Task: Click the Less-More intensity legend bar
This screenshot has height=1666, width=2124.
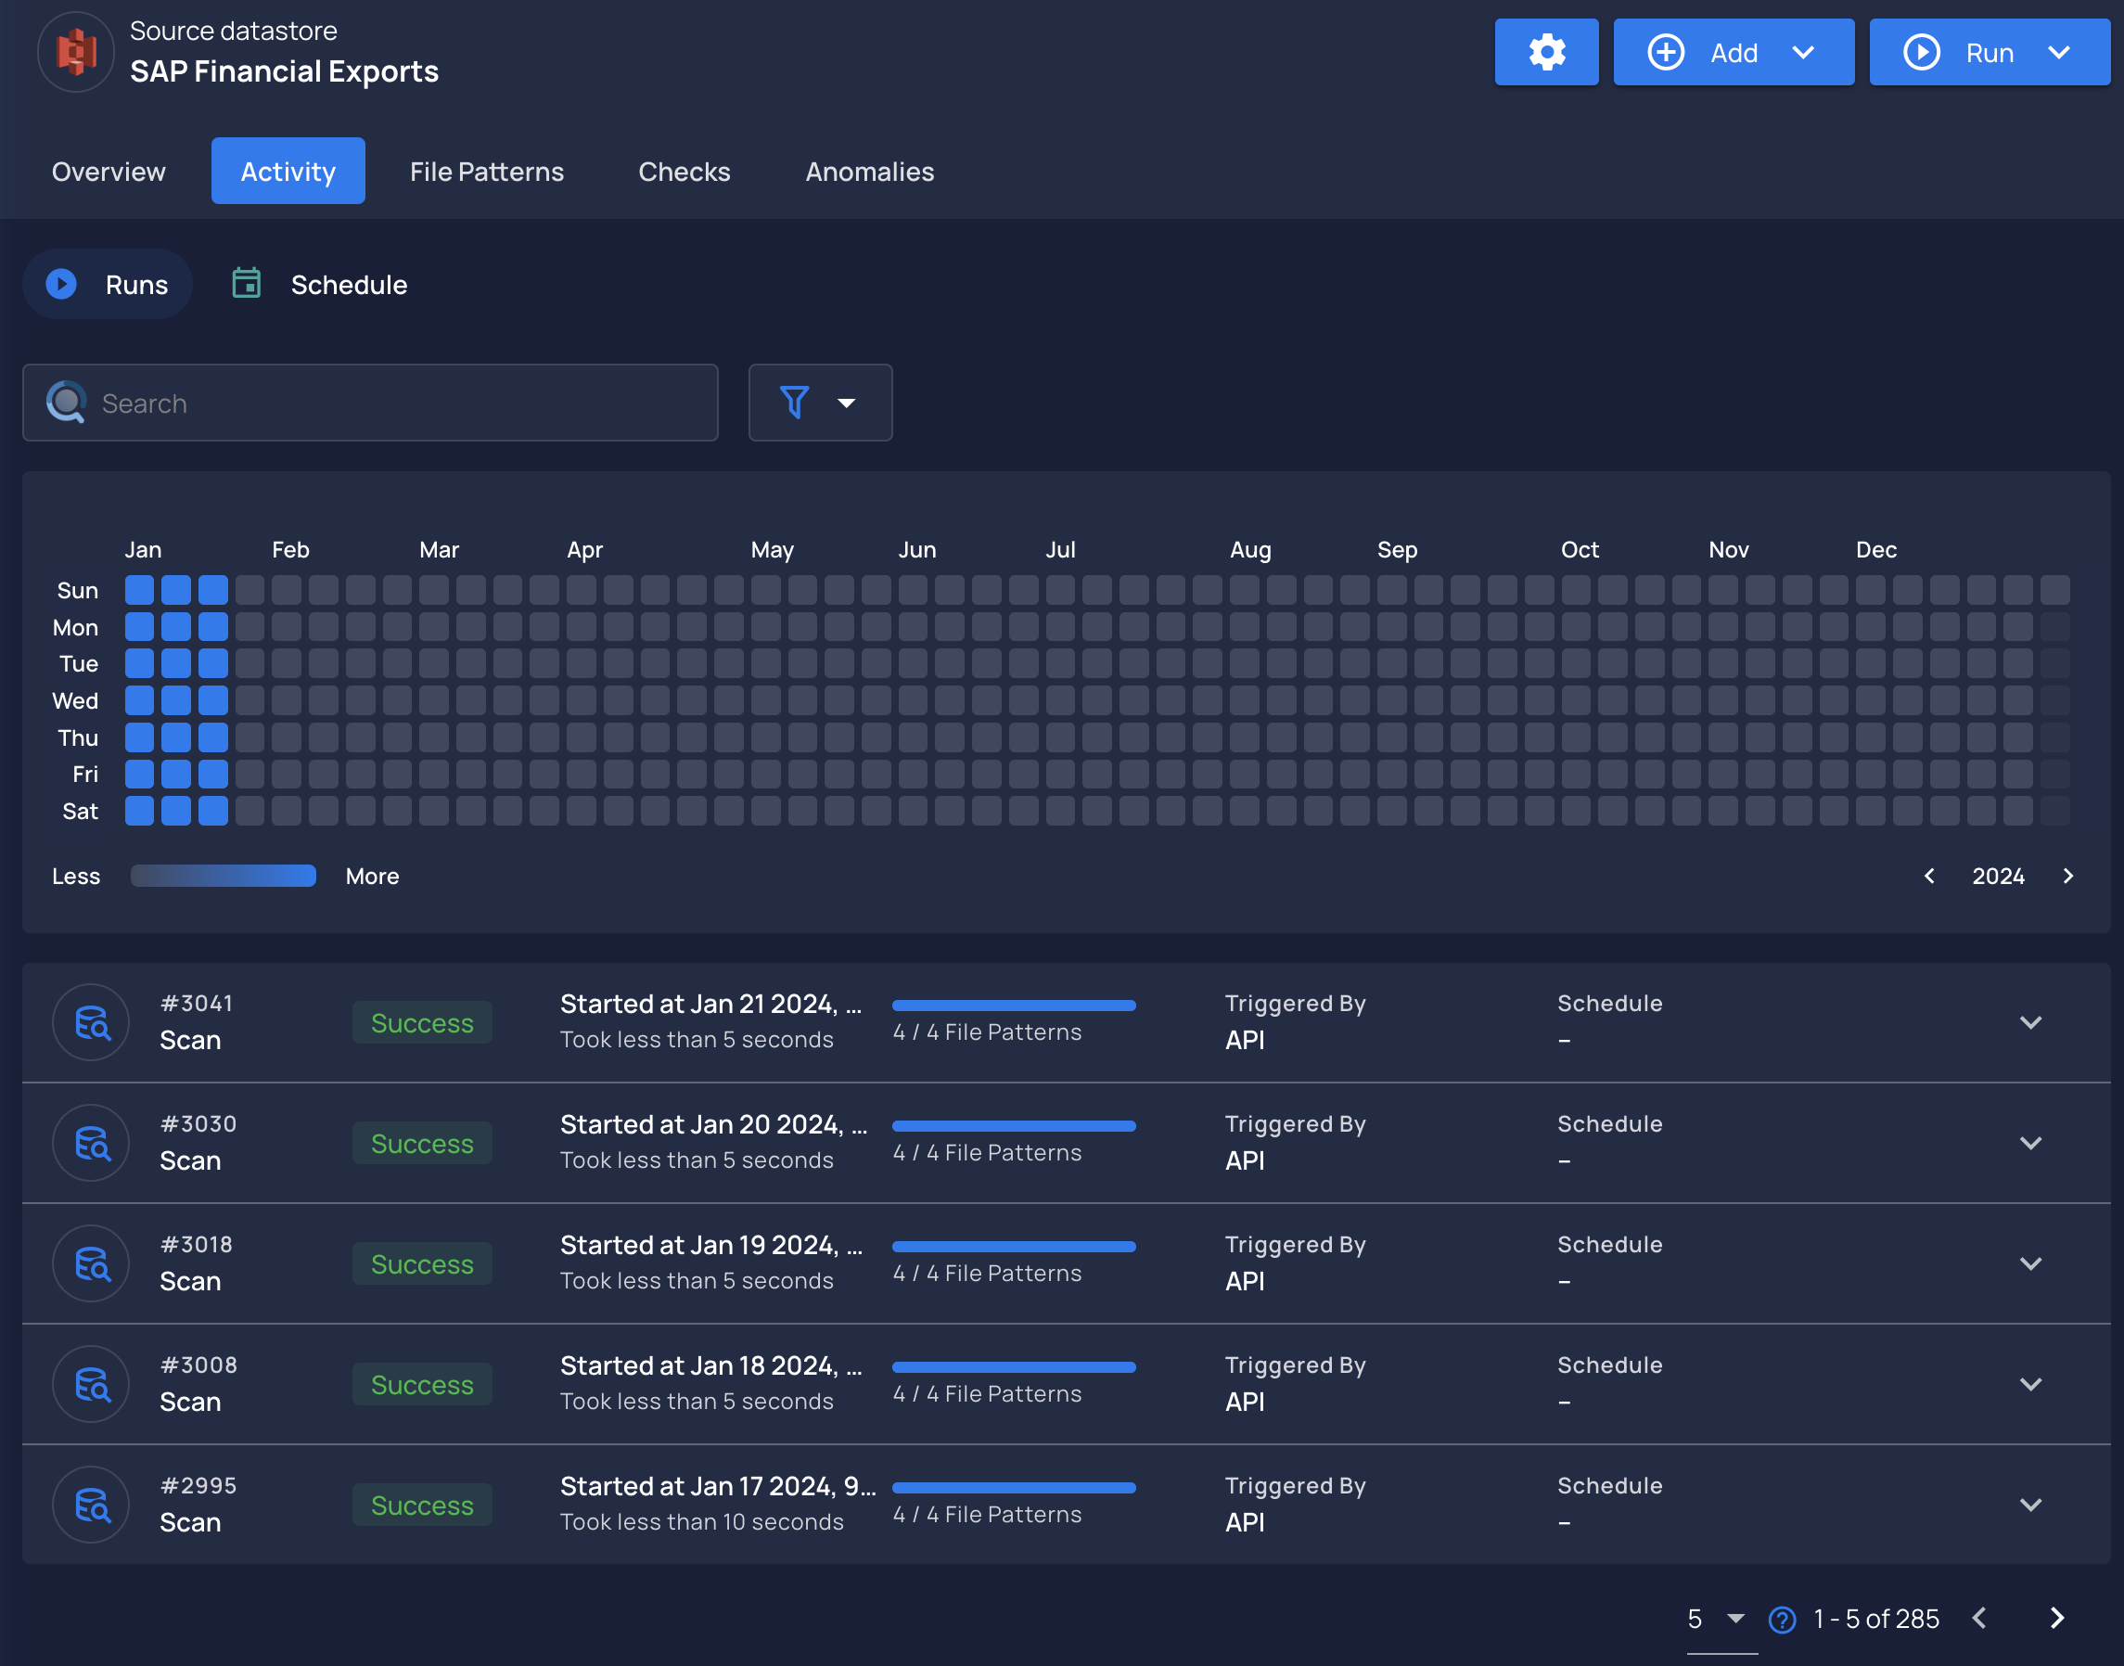Action: coord(224,876)
